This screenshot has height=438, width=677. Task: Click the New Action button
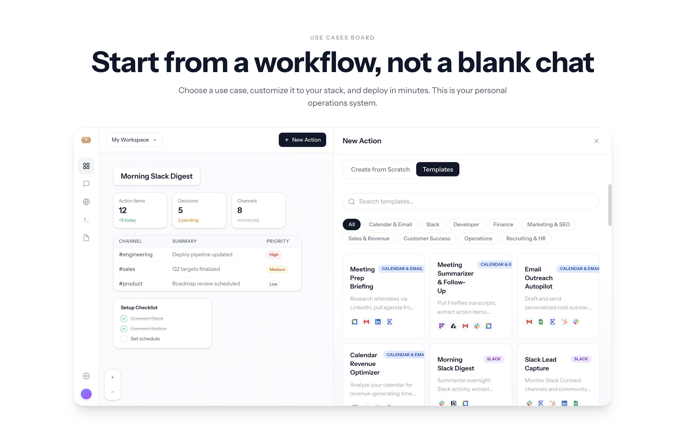tap(302, 140)
